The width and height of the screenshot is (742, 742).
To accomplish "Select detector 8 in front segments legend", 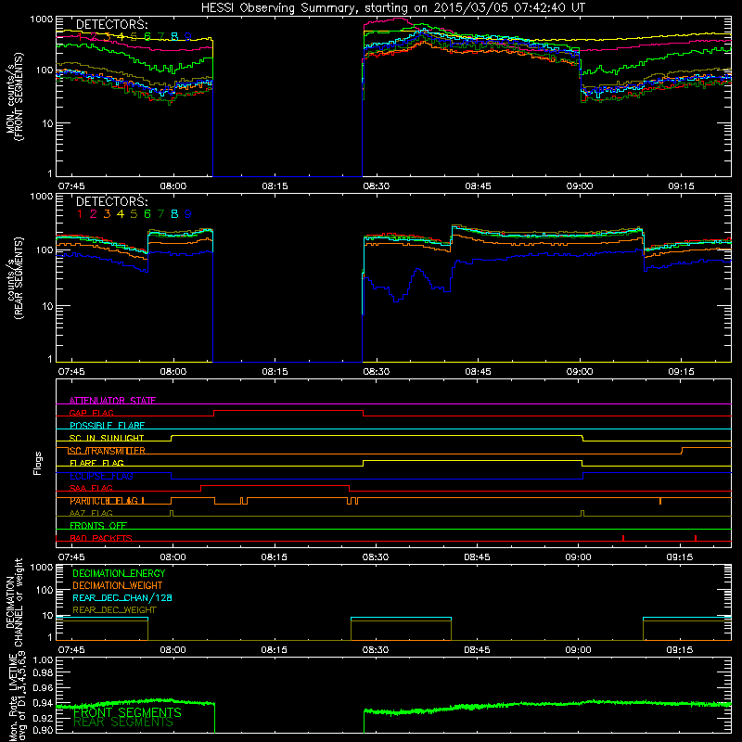I will [174, 36].
